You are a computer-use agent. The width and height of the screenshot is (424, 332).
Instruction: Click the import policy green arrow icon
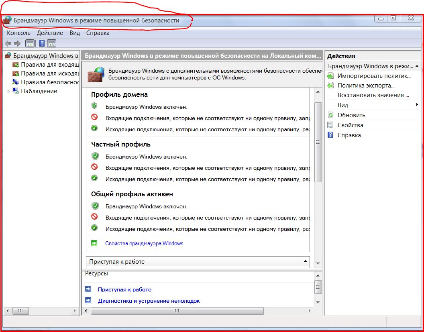pos(330,76)
